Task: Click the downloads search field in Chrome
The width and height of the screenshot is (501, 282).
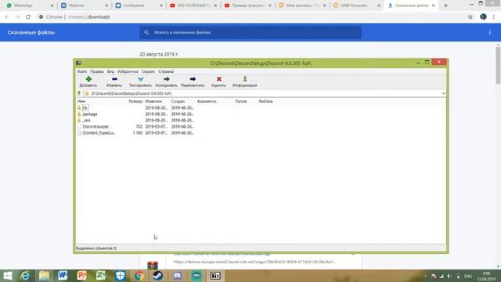Action: [250, 32]
